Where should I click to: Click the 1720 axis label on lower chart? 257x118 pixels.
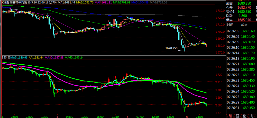219,75
